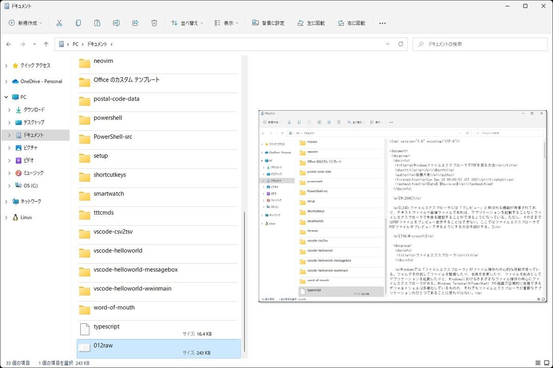Image resolution: width=553 pixels, height=368 pixels.
Task: Select the vscode-helloworld folder
Action: click(159, 253)
